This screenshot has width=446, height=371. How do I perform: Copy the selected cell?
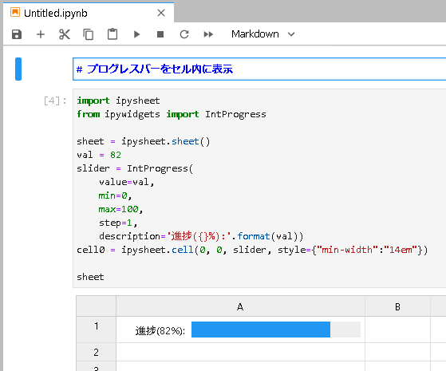click(89, 34)
